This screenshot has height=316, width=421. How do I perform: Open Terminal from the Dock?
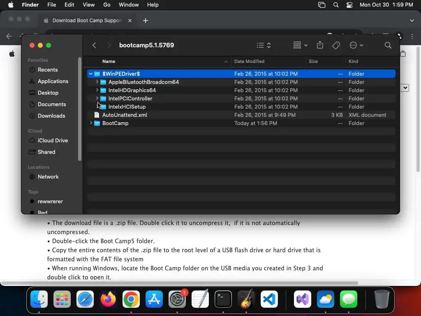click(223, 299)
